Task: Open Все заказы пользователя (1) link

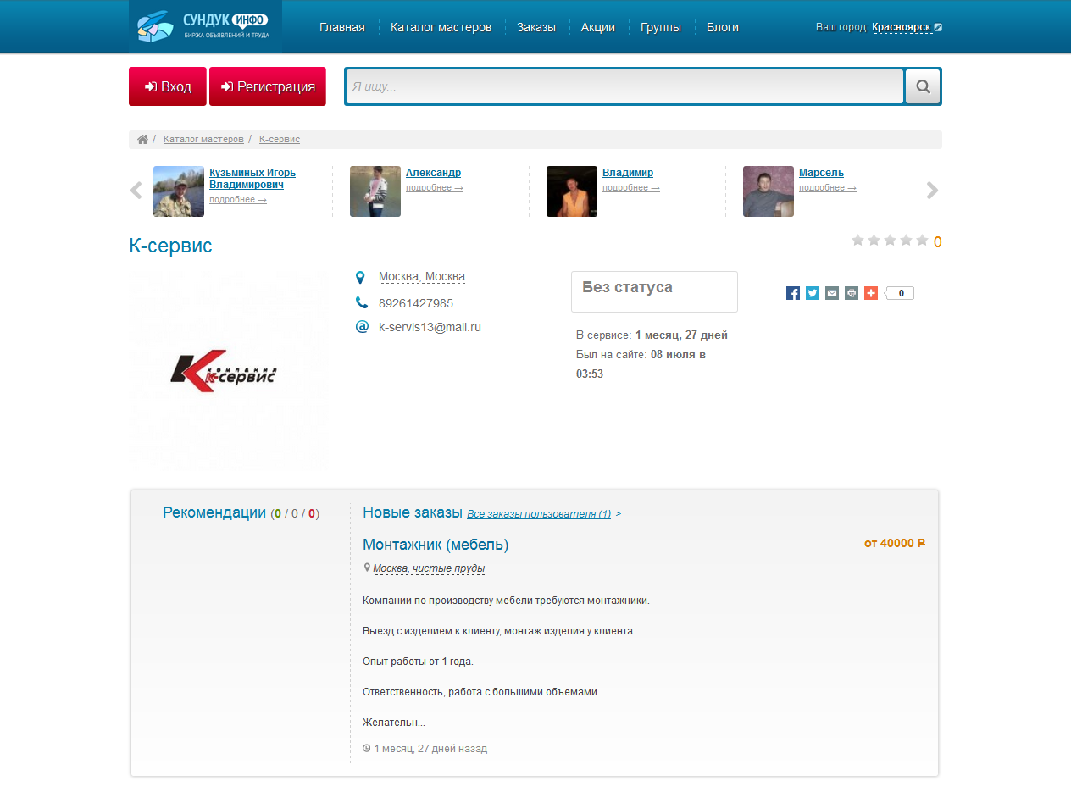Action: [x=539, y=514]
